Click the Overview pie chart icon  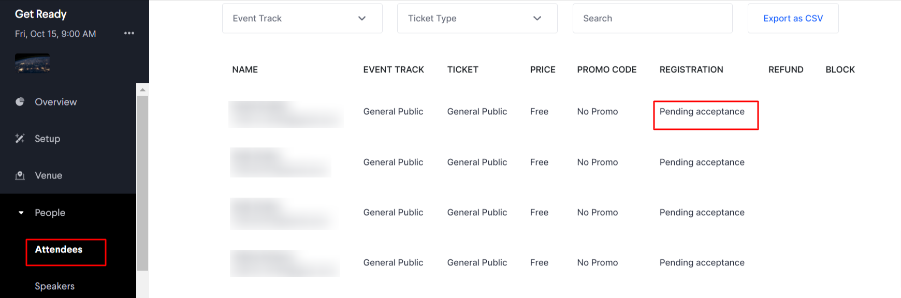pos(20,101)
